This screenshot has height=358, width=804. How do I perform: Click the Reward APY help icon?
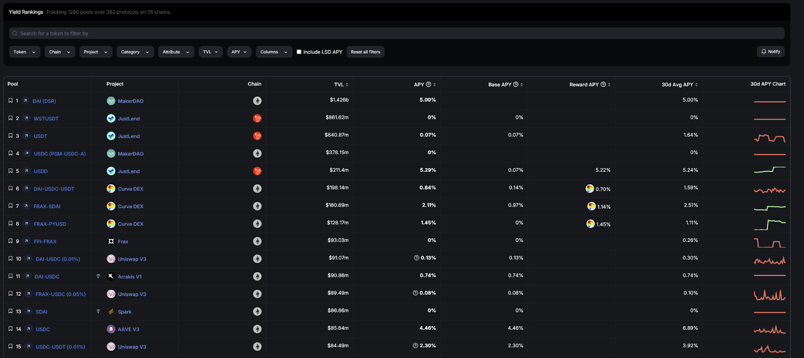(x=603, y=84)
